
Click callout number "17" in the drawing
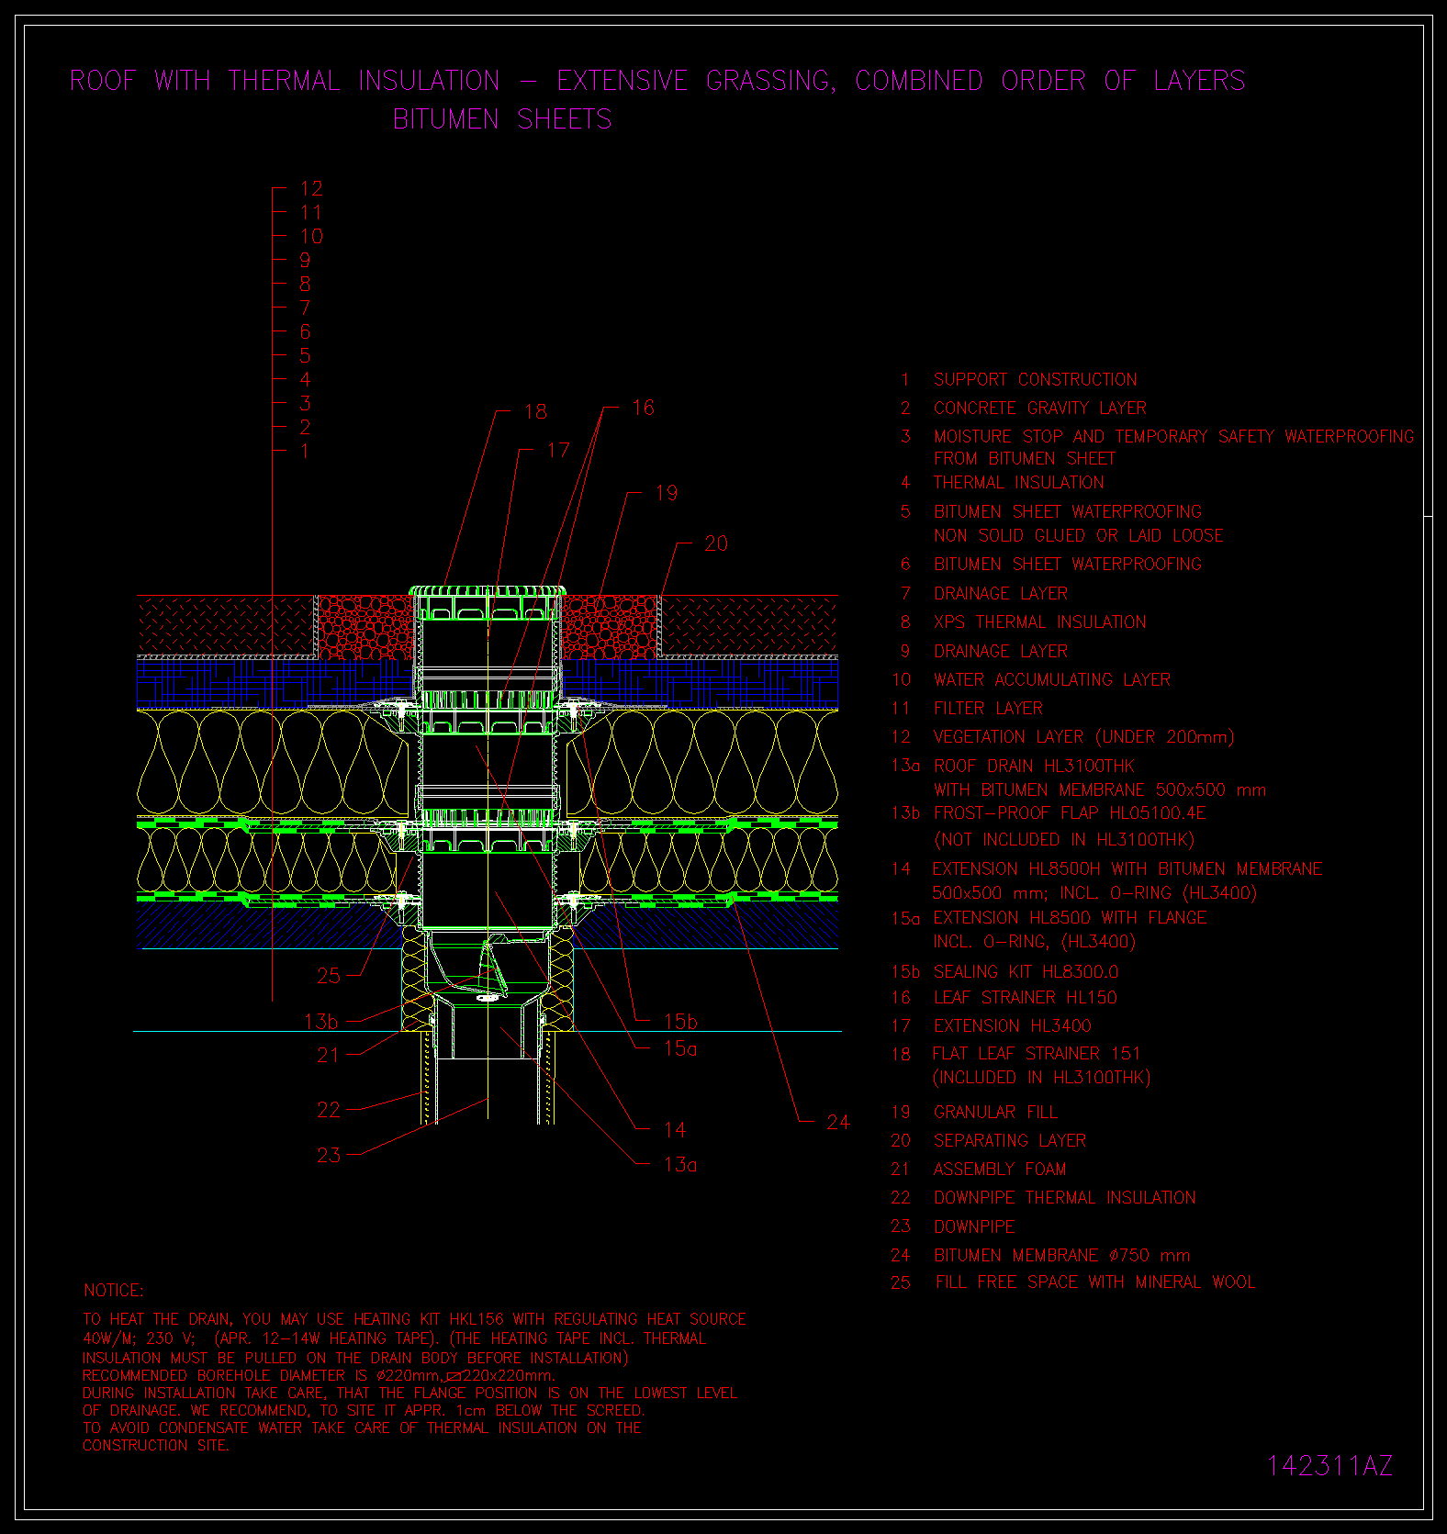pyautogui.click(x=558, y=451)
